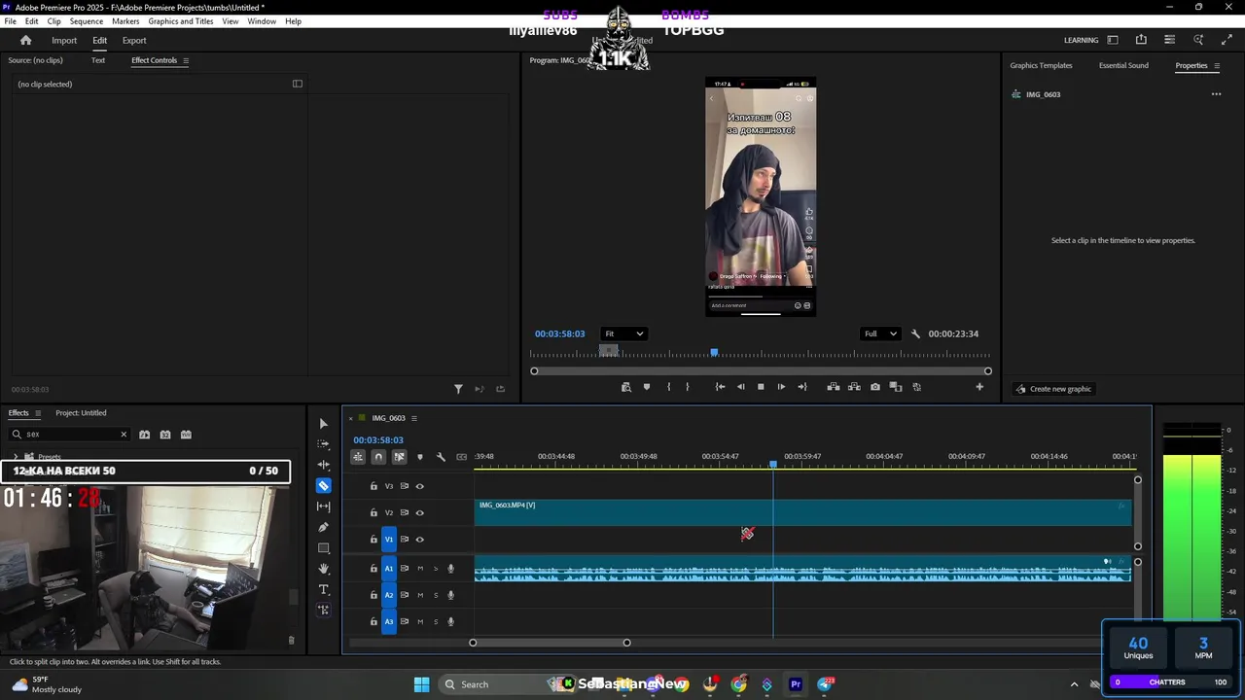Click the Program Monitor blue playhead

(x=714, y=353)
